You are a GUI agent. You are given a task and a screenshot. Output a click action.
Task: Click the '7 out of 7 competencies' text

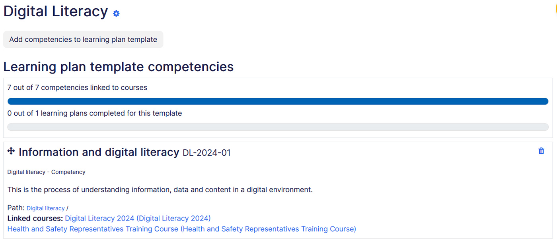pyautogui.click(x=77, y=87)
